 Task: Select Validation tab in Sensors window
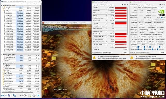tap(112, 5)
